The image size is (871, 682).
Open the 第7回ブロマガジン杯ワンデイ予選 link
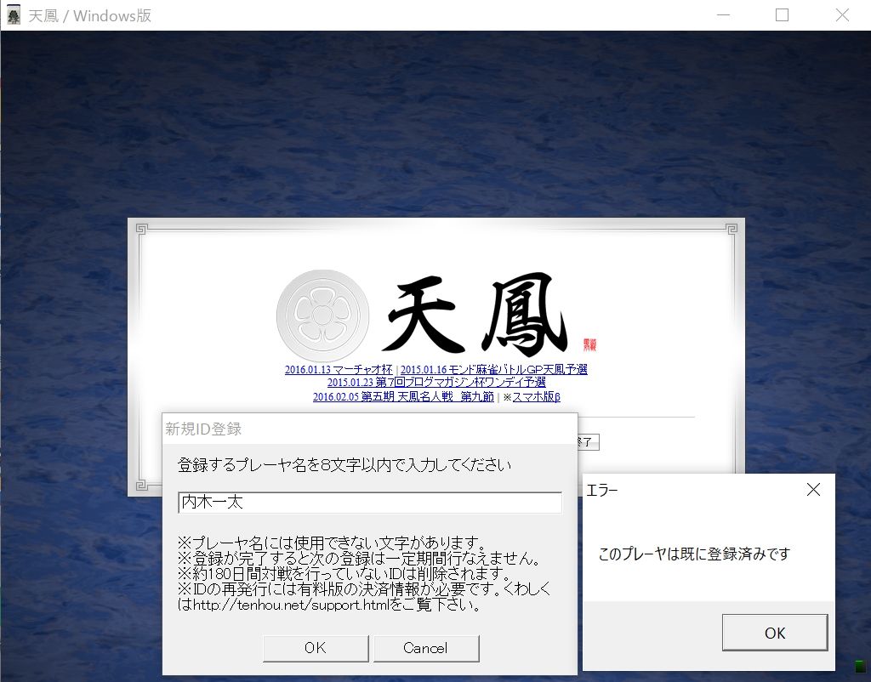click(x=436, y=382)
